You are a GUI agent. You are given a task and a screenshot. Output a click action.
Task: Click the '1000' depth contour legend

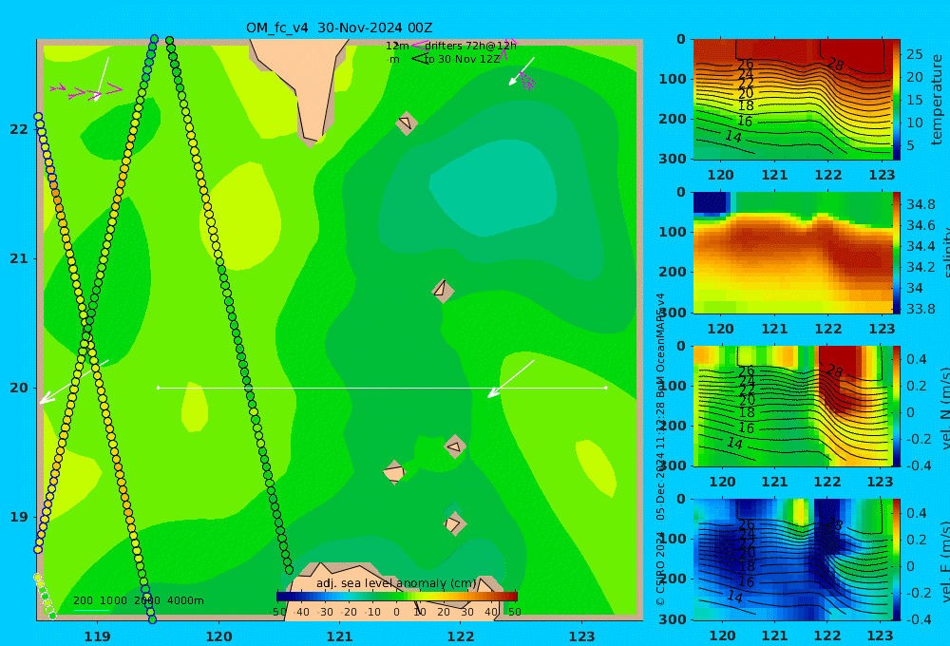tap(113, 600)
